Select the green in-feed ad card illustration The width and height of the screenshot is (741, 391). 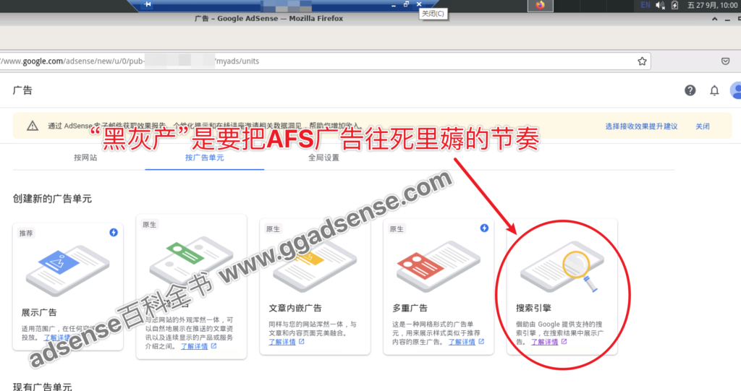pos(191,262)
